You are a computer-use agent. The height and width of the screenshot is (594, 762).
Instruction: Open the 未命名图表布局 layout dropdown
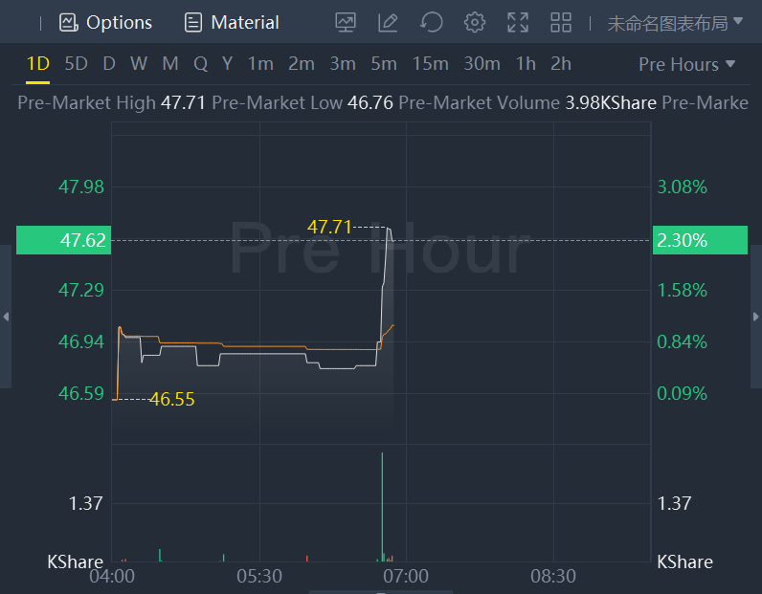pyautogui.click(x=675, y=22)
